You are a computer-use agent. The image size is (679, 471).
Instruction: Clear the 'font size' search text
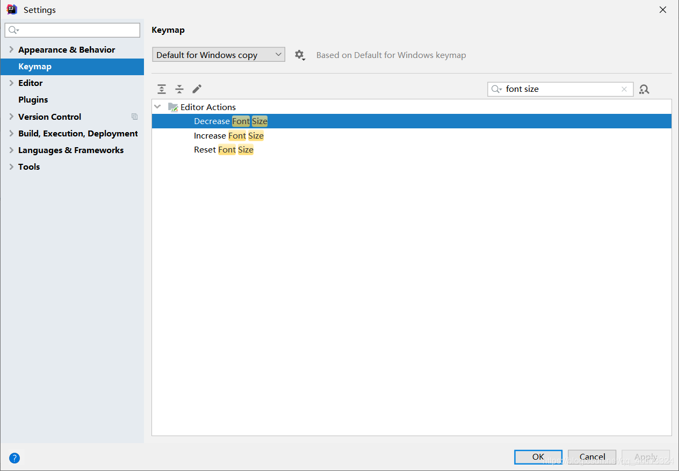pos(624,89)
